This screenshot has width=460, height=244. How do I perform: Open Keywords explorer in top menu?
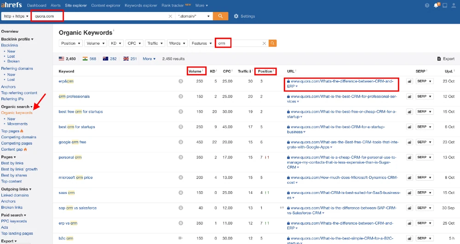coord(141,5)
